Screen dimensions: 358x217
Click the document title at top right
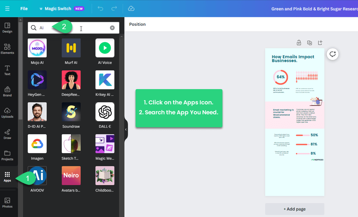point(314,9)
